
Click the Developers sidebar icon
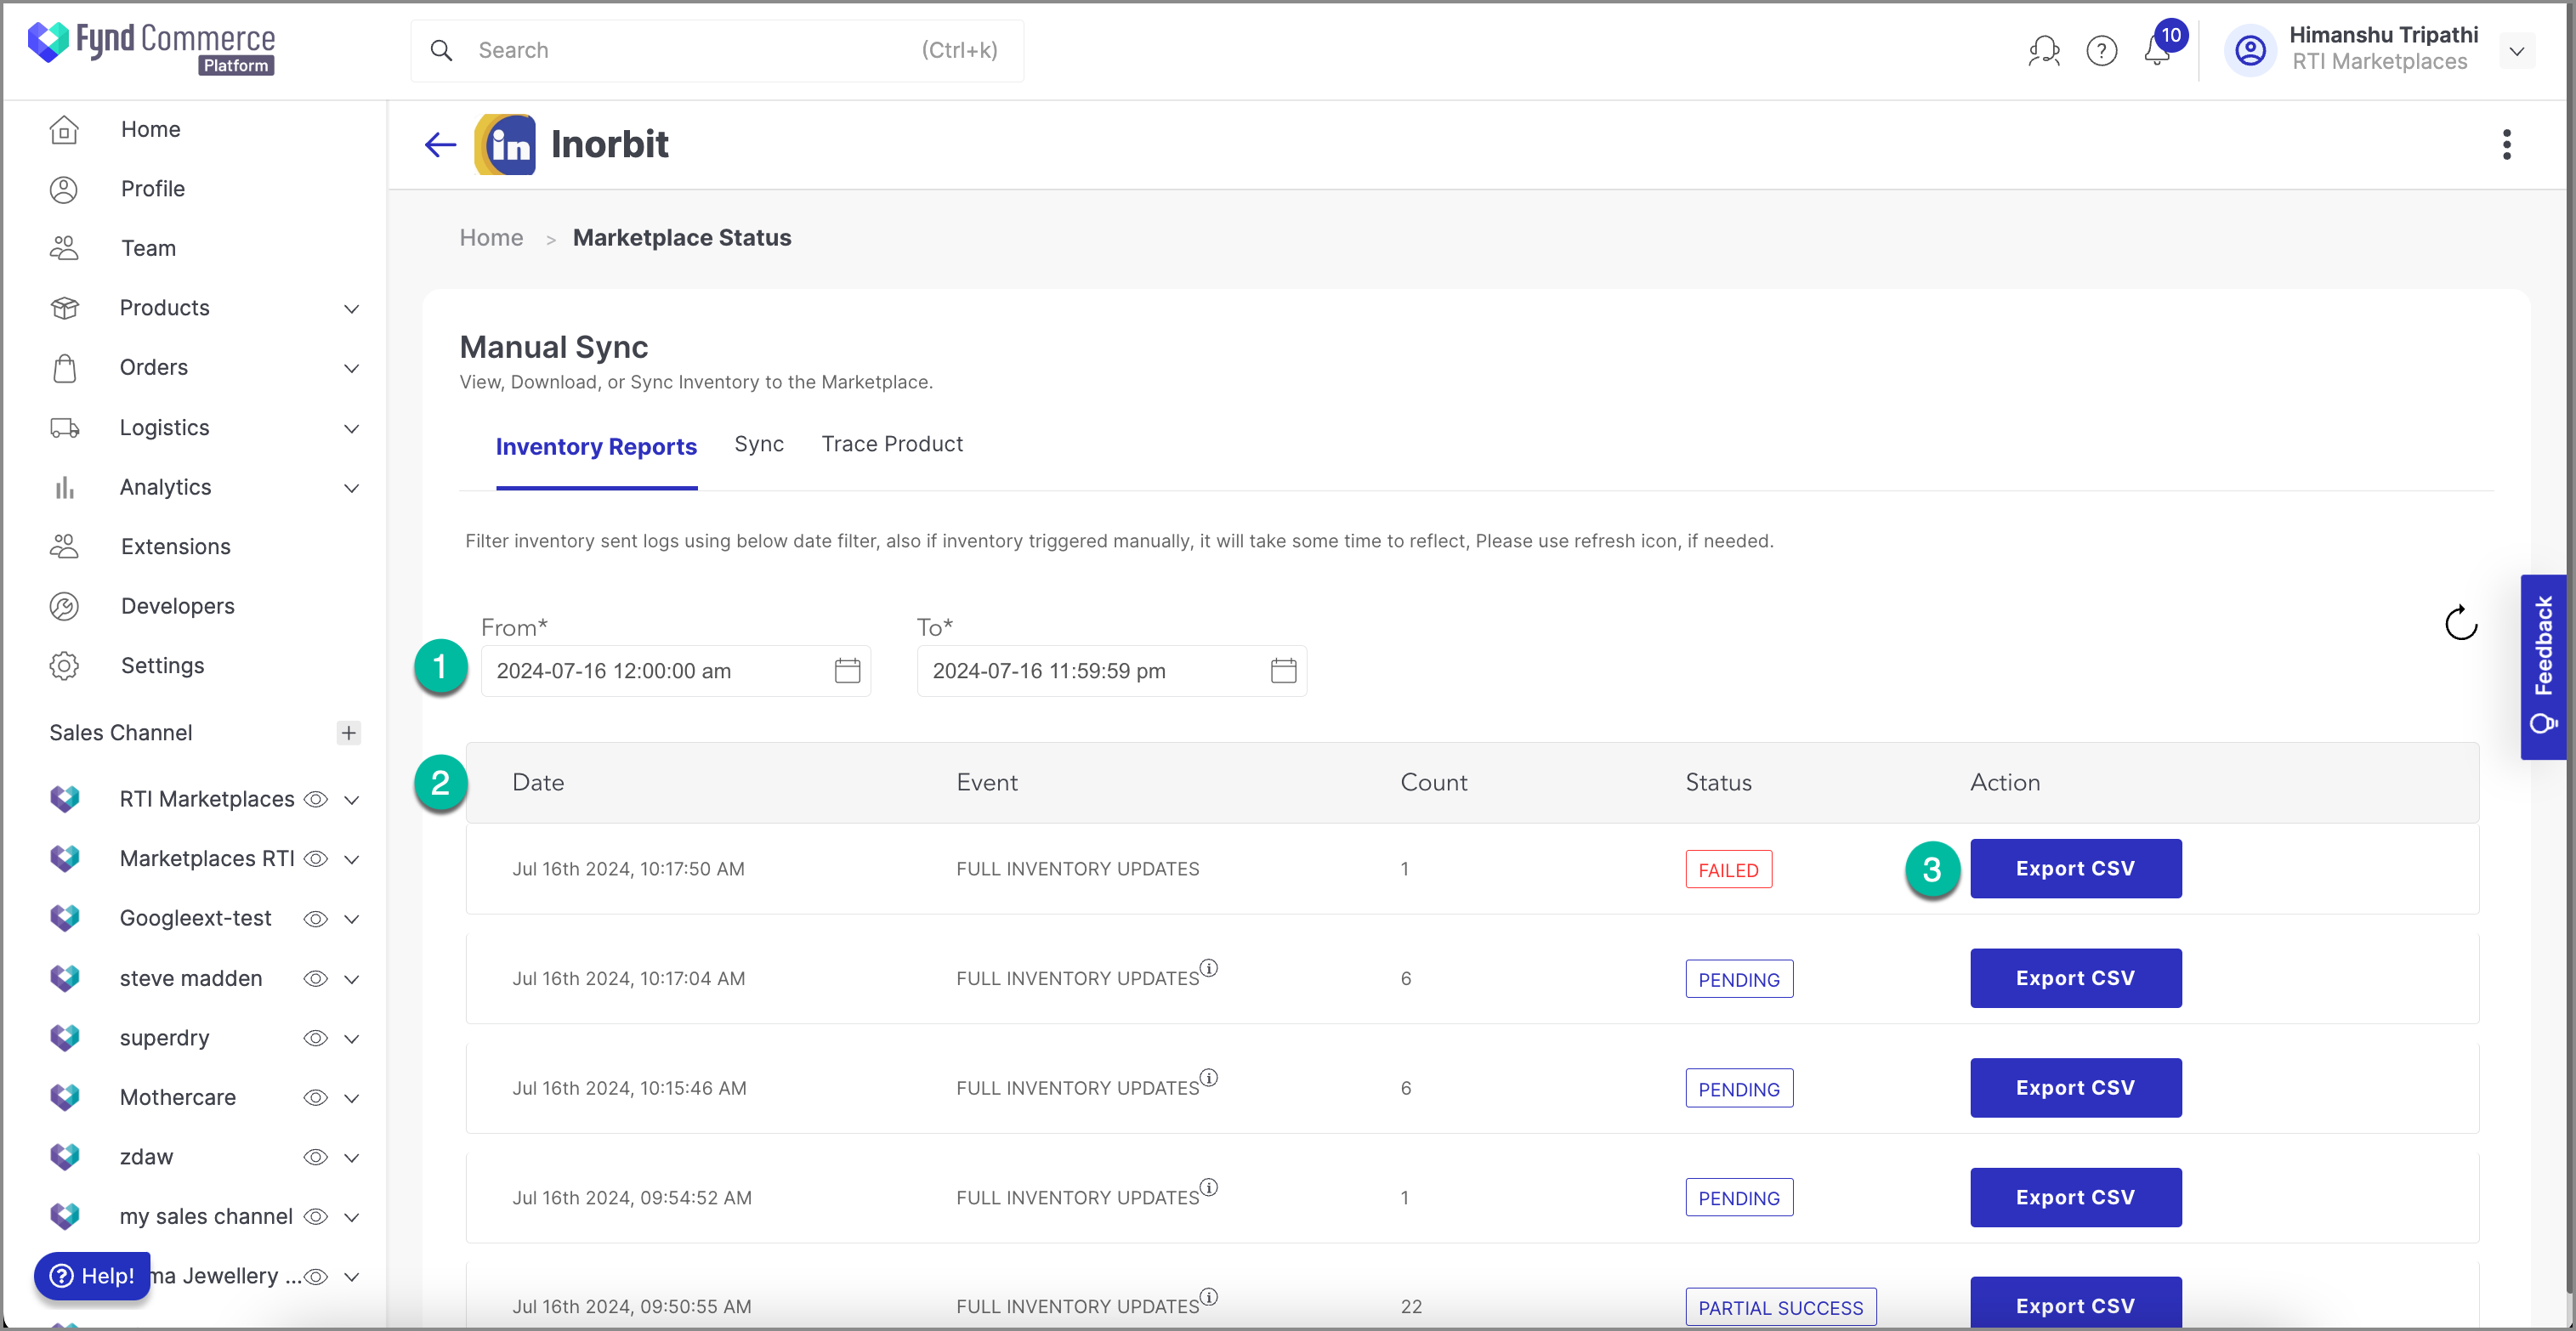[x=64, y=606]
